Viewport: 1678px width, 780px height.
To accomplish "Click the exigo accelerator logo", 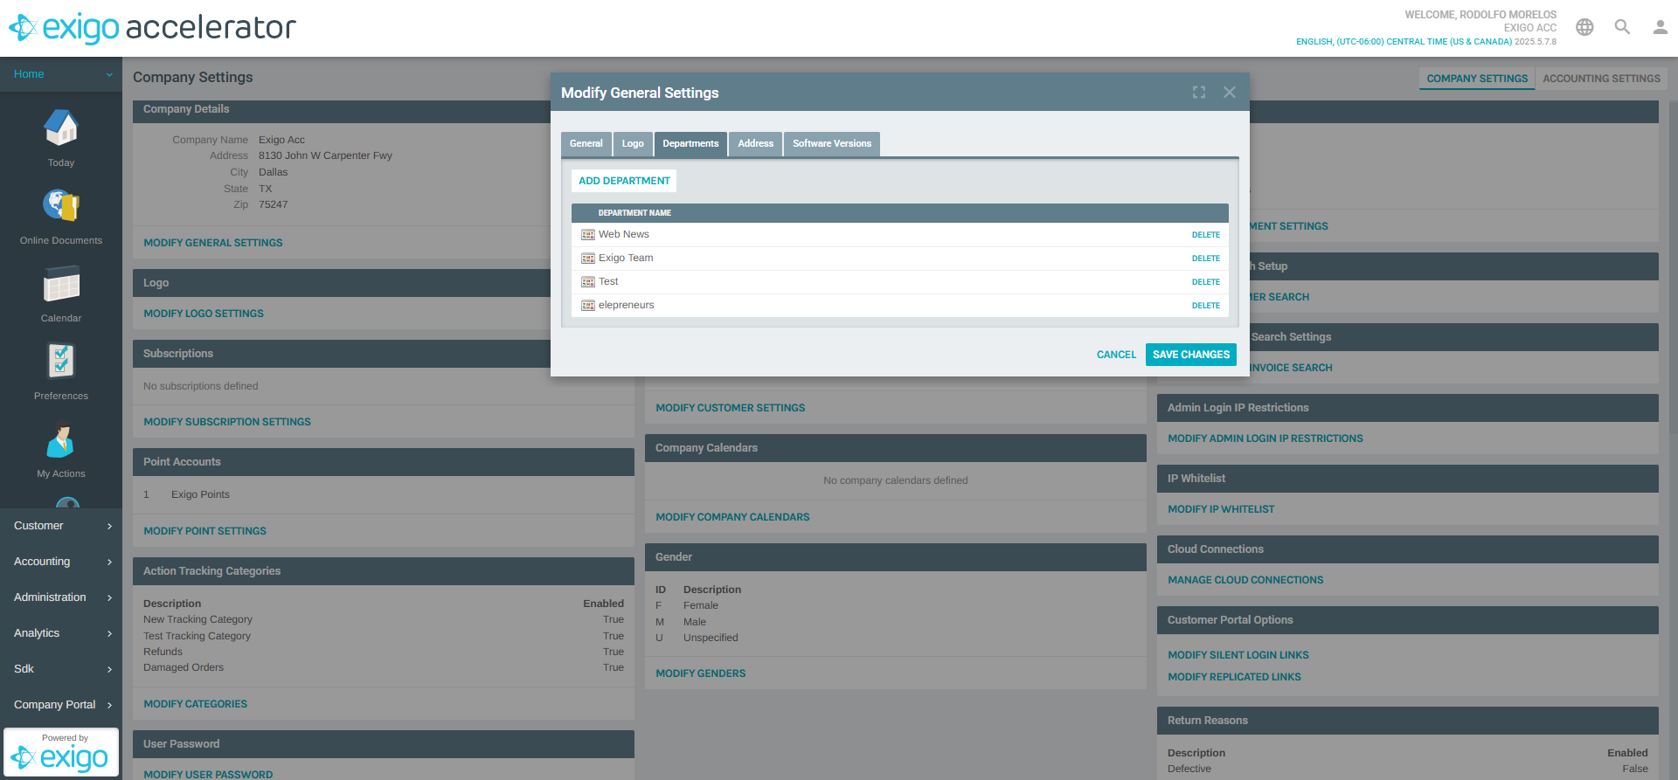I will [x=153, y=28].
